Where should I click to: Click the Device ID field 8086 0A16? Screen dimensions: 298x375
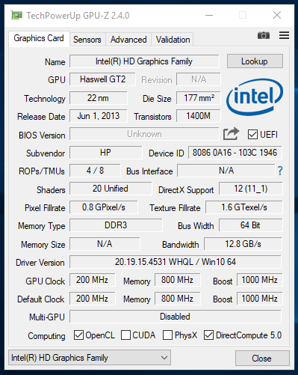coord(235,153)
